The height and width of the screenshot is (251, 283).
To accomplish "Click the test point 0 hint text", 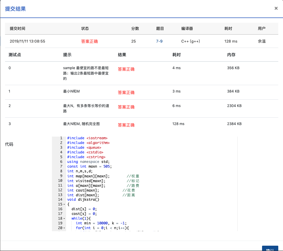I will tap(86, 73).
